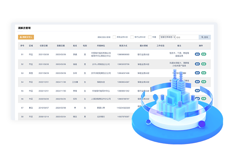Image resolution: width=228 pixels, height=150 pixels.
Task: Click blue edit pill in row 53
Action: click(x=197, y=73)
